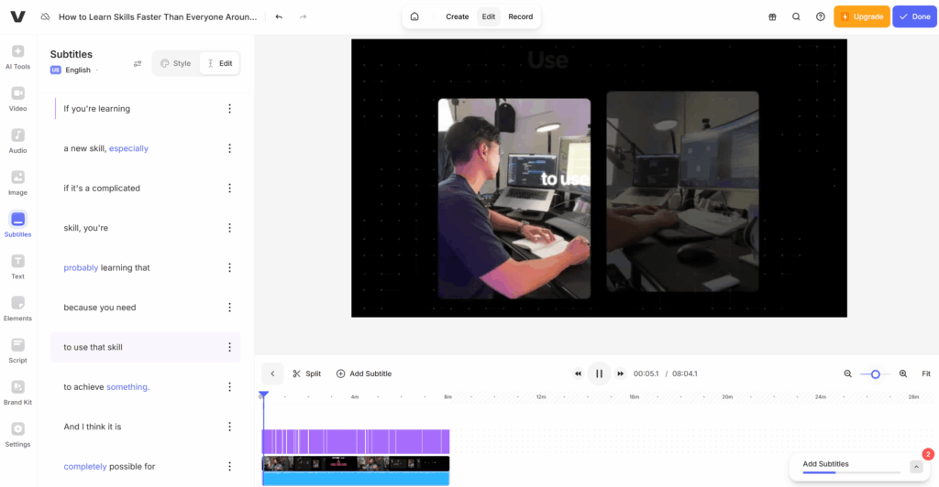Collapse timeline panel with back chevron
The image size is (939, 487).
click(x=272, y=374)
